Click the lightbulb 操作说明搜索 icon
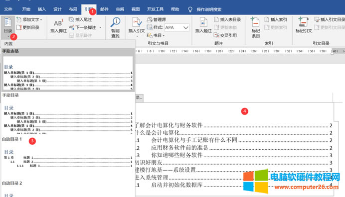This screenshot has height=197, width=345. click(190, 9)
